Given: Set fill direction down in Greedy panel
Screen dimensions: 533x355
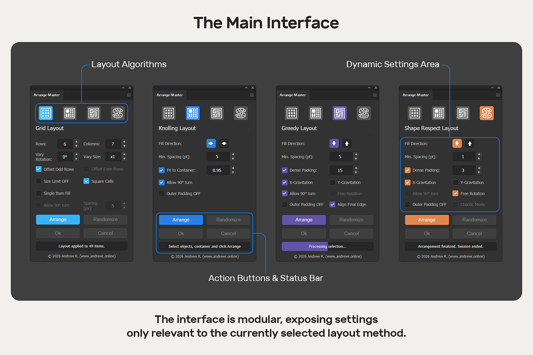Looking at the screenshot, I should click(334, 143).
